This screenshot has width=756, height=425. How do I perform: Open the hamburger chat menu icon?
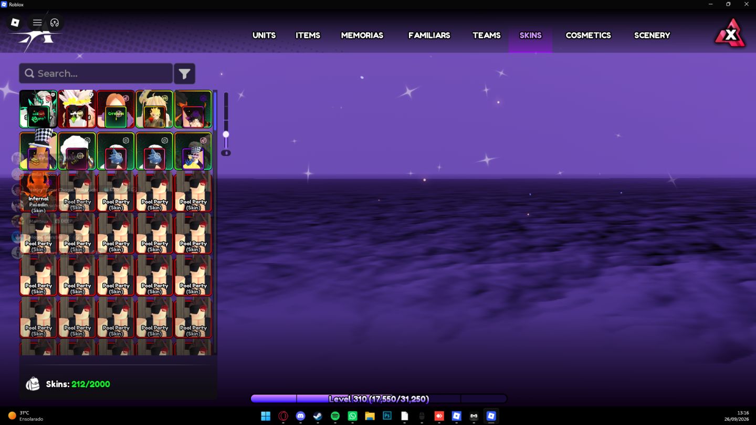click(x=37, y=23)
